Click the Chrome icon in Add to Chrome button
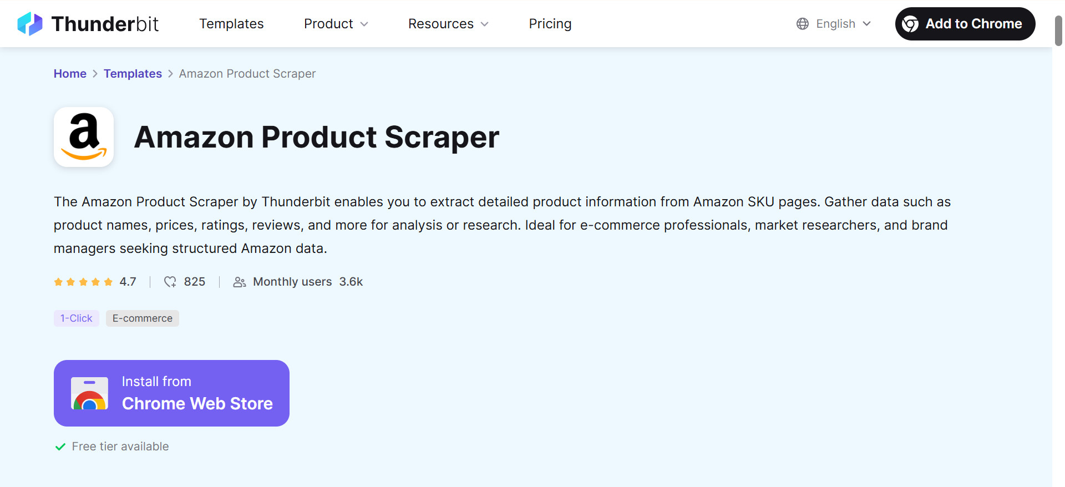This screenshot has width=1065, height=487. point(910,23)
